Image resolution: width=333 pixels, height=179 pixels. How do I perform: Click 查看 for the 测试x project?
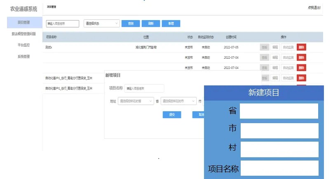click(264, 47)
